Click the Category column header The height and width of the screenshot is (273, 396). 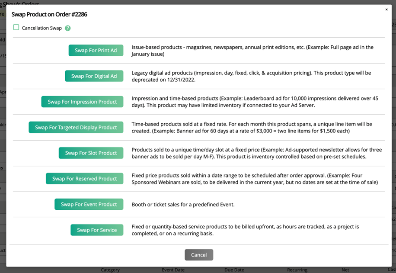110,270
